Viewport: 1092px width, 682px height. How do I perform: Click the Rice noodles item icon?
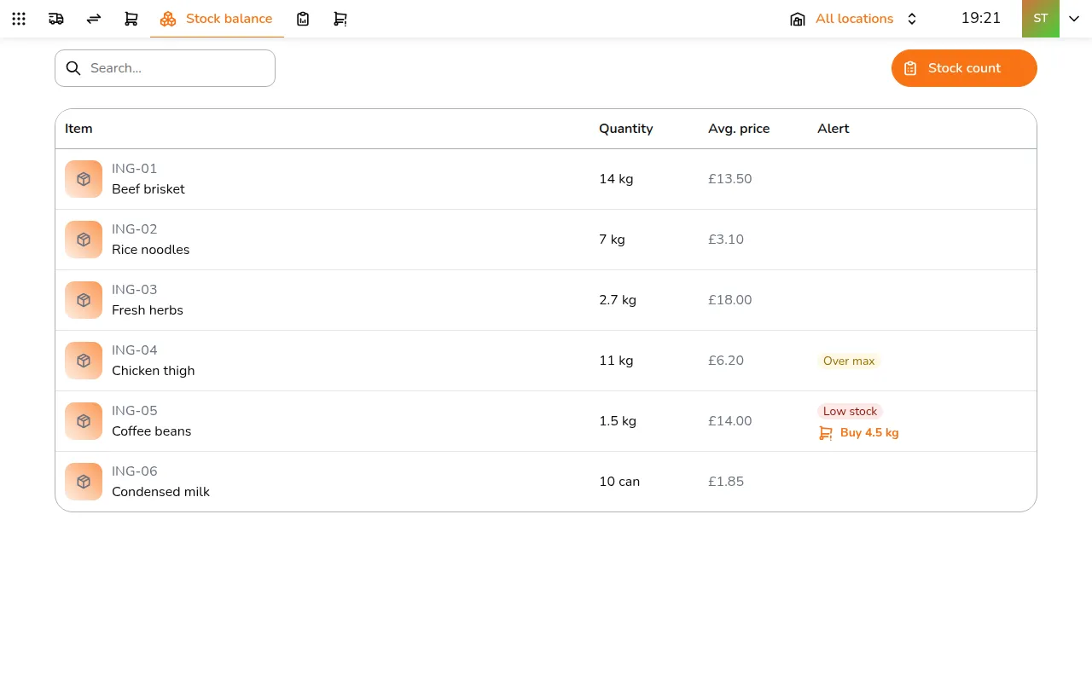[x=84, y=240]
